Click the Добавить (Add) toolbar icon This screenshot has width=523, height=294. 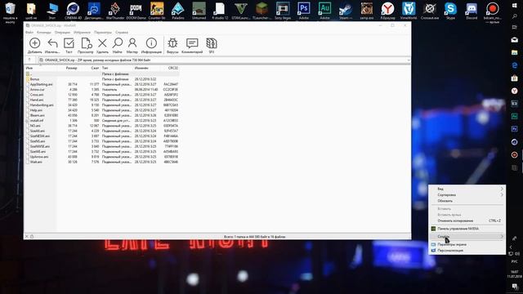34,46
